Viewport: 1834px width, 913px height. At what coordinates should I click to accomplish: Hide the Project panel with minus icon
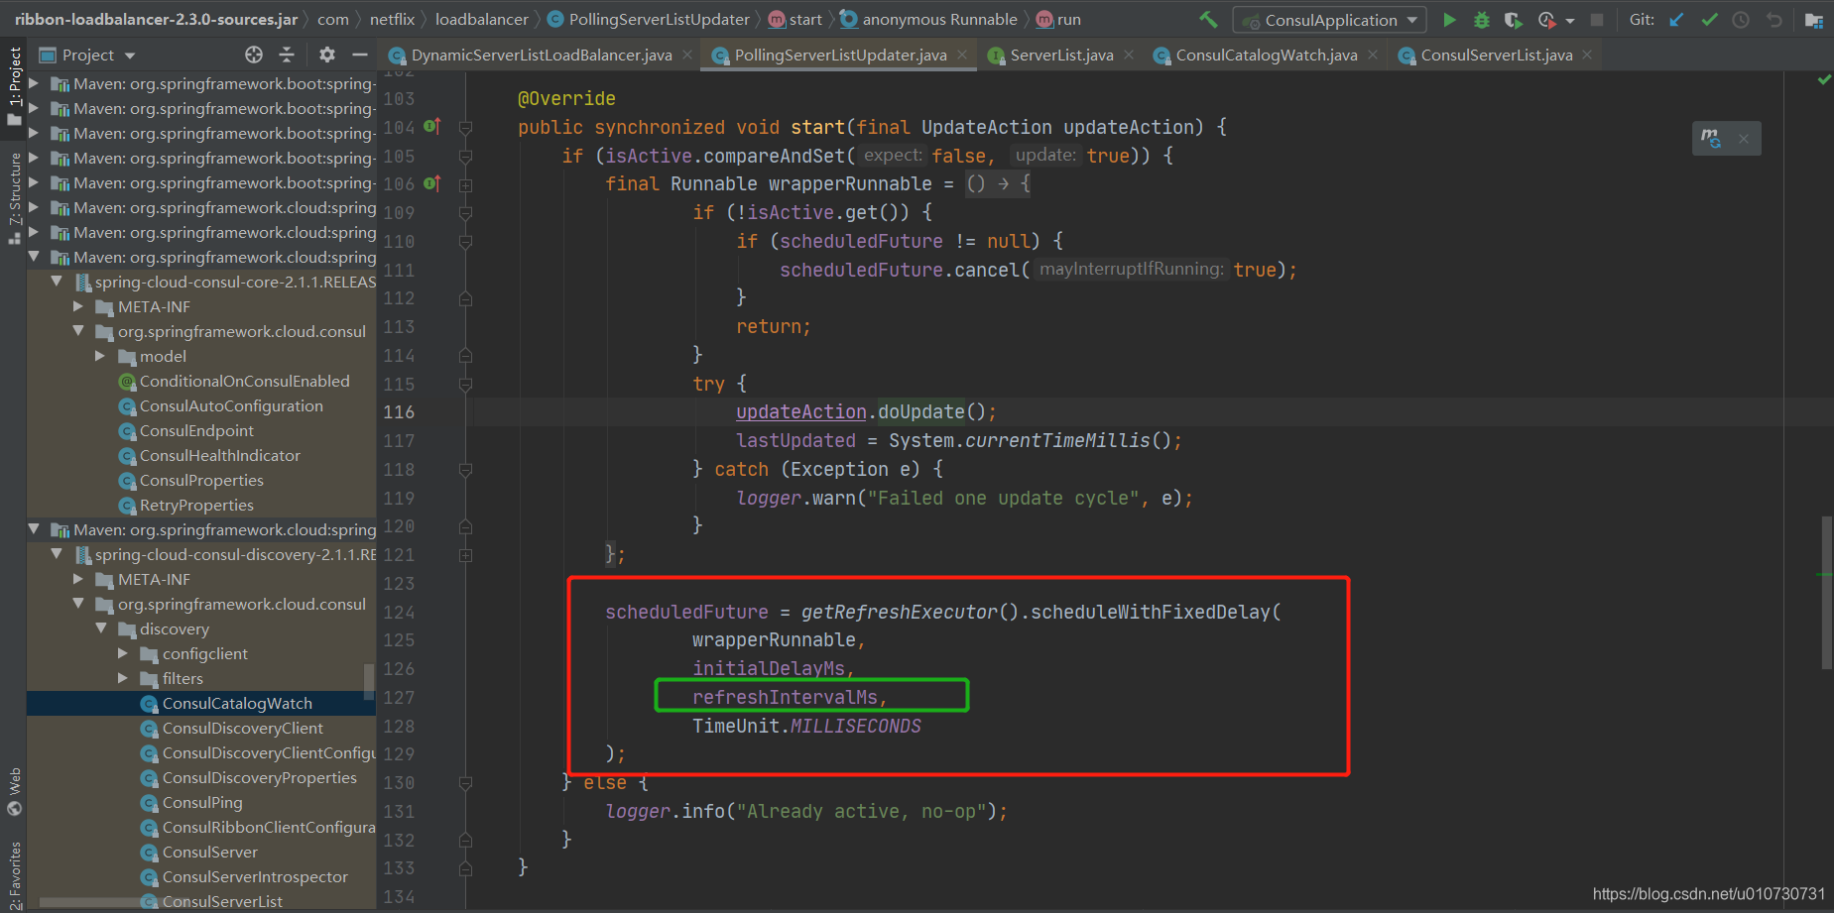coord(360,55)
